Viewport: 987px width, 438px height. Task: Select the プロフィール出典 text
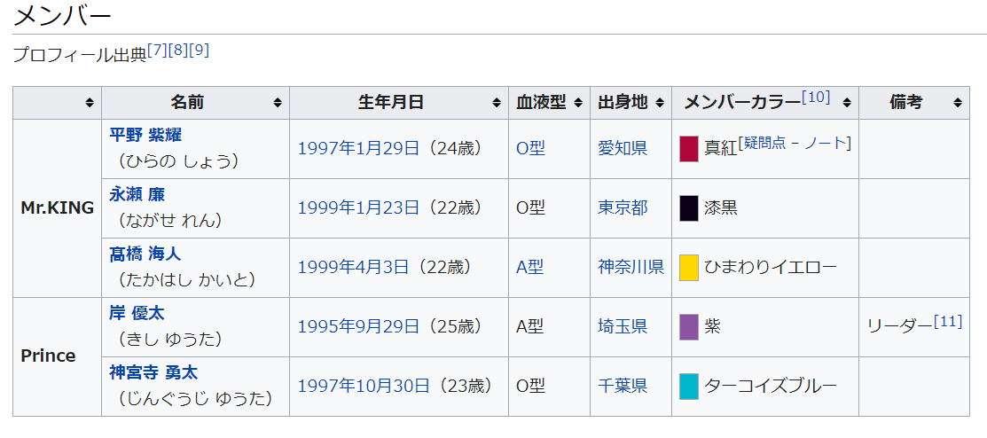coord(79,55)
